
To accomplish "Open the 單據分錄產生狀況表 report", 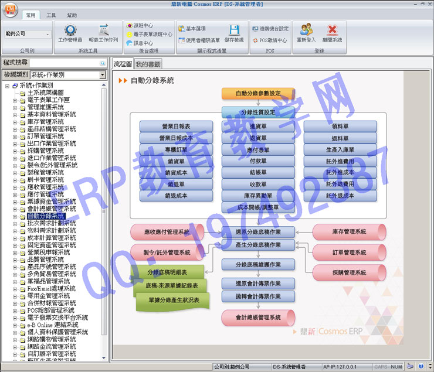I will click(174, 301).
